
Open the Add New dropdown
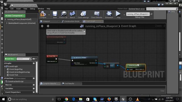point(10,59)
